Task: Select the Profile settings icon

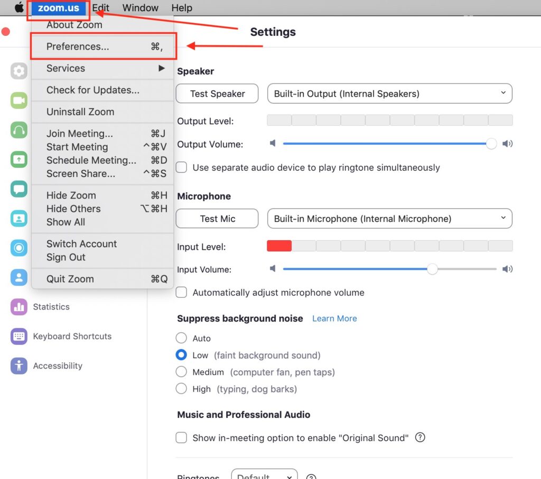Action: (x=19, y=277)
